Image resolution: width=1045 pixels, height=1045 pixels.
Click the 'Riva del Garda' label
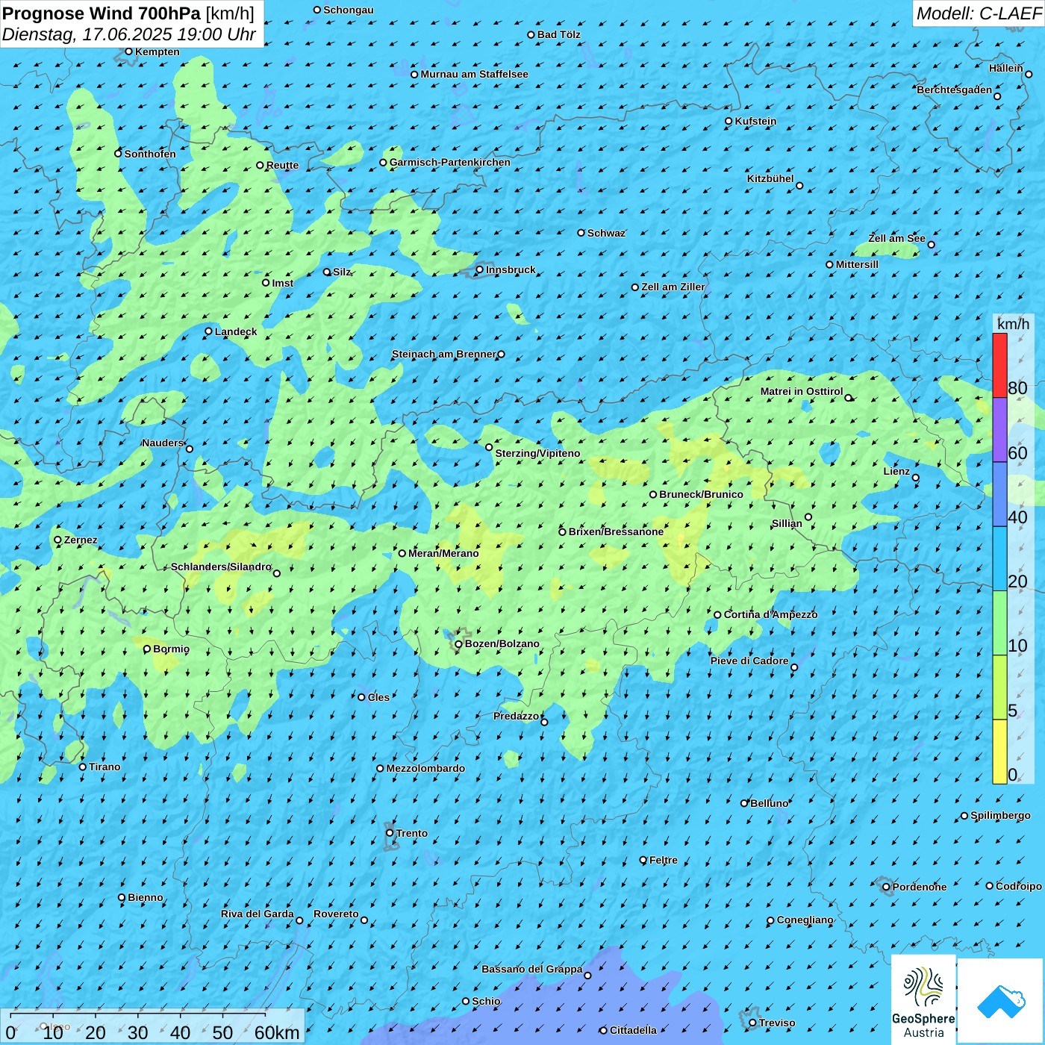click(258, 914)
